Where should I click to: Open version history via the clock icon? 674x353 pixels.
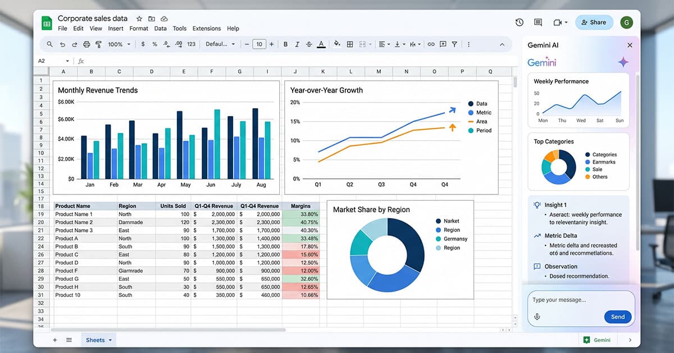[519, 22]
